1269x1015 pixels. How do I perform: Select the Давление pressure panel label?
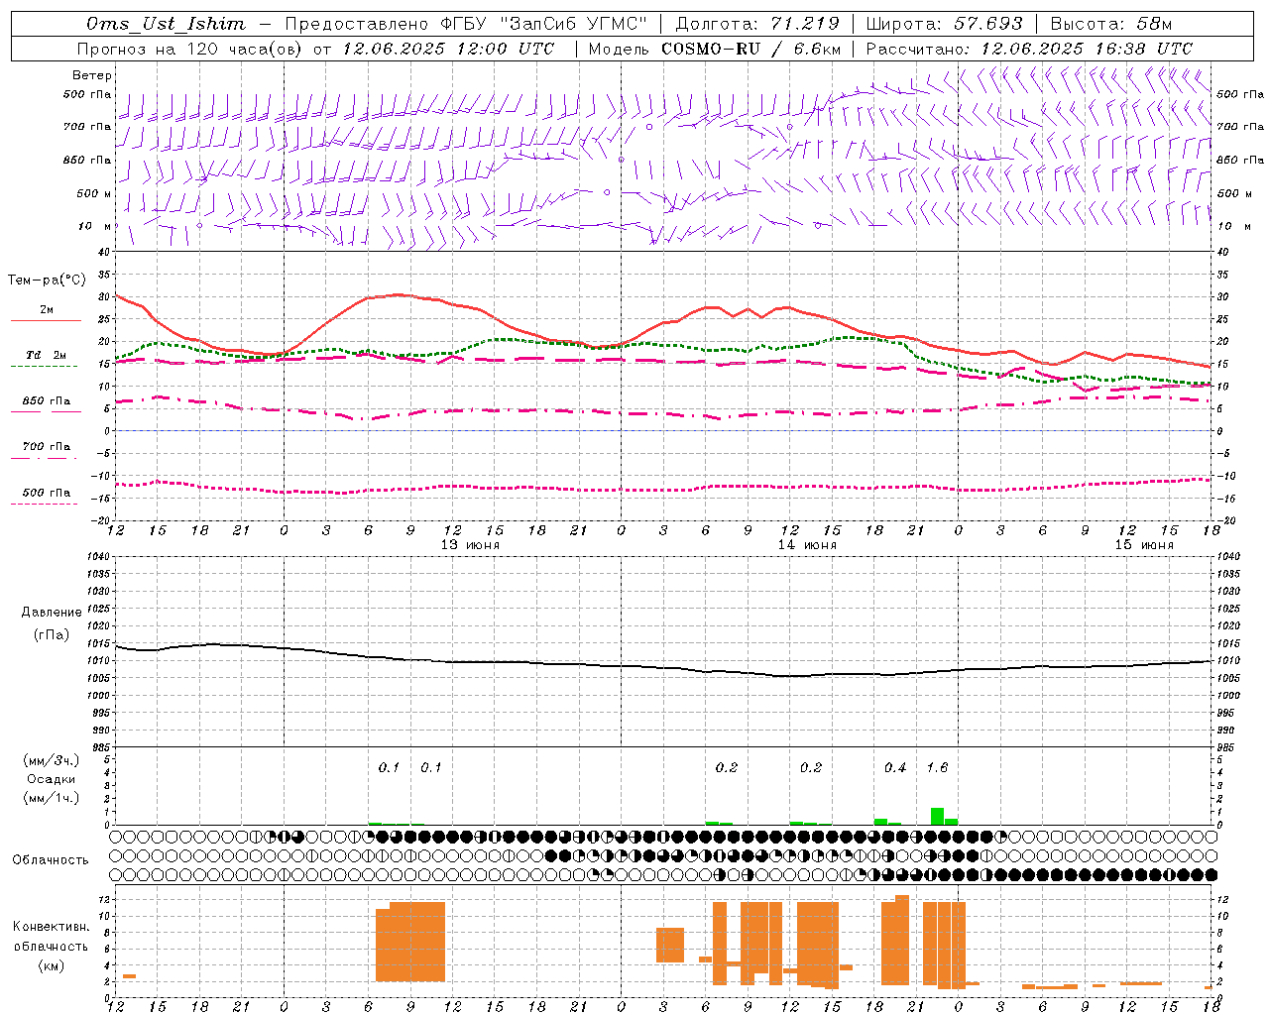(52, 613)
